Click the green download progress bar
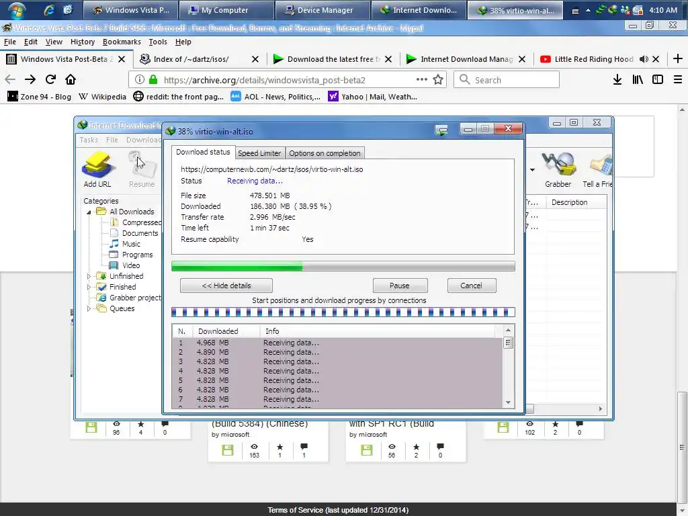The height and width of the screenshot is (516, 688). coord(343,266)
